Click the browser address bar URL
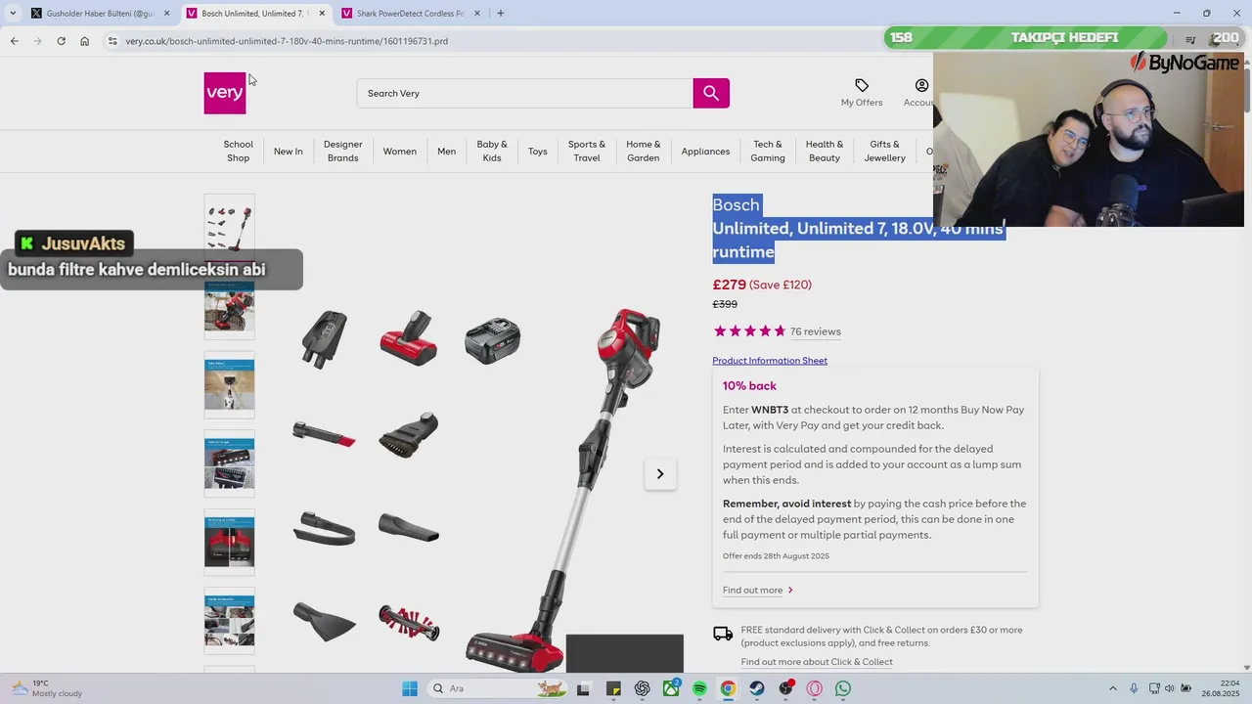This screenshot has width=1252, height=704. click(287, 41)
